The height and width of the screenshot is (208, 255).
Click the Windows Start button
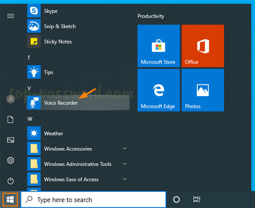point(10,199)
